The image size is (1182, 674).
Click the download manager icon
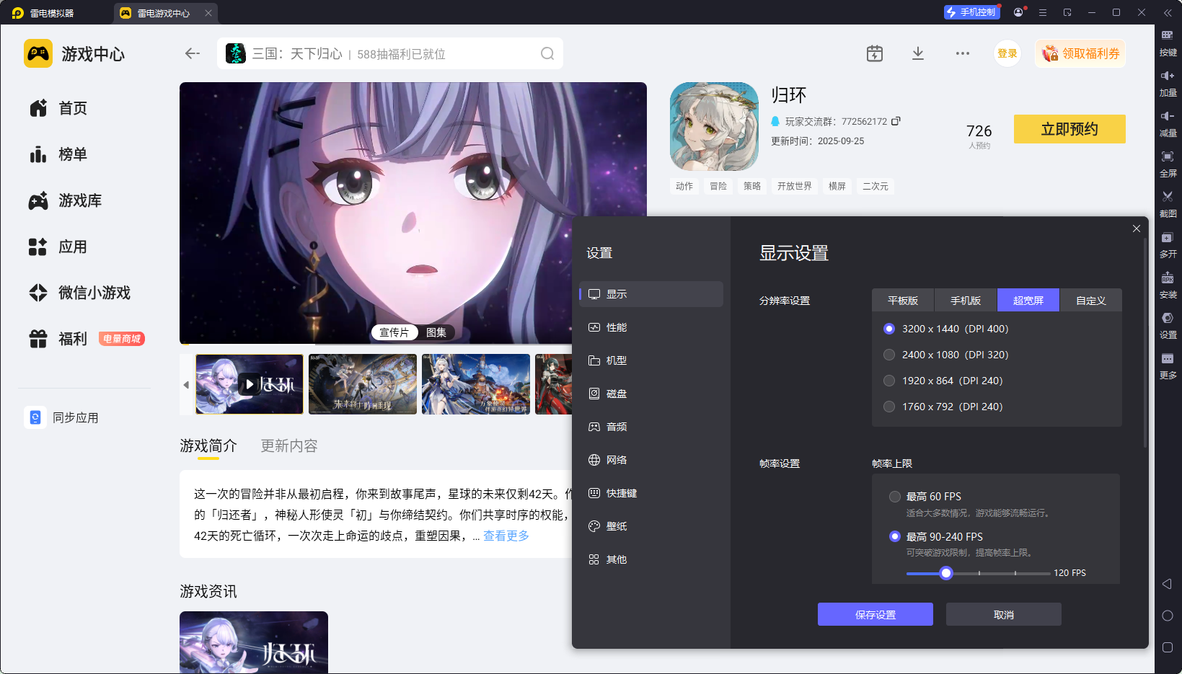pos(917,53)
